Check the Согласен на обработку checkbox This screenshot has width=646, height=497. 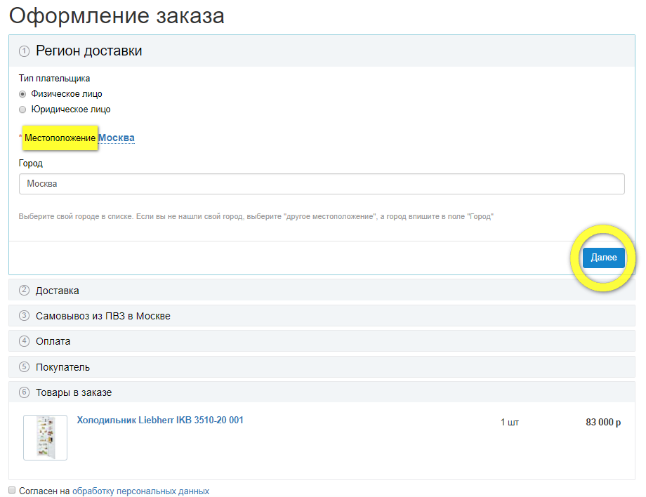pos(12,490)
